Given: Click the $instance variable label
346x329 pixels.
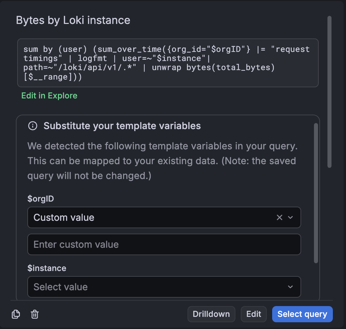Looking at the screenshot, I should click(x=47, y=268).
